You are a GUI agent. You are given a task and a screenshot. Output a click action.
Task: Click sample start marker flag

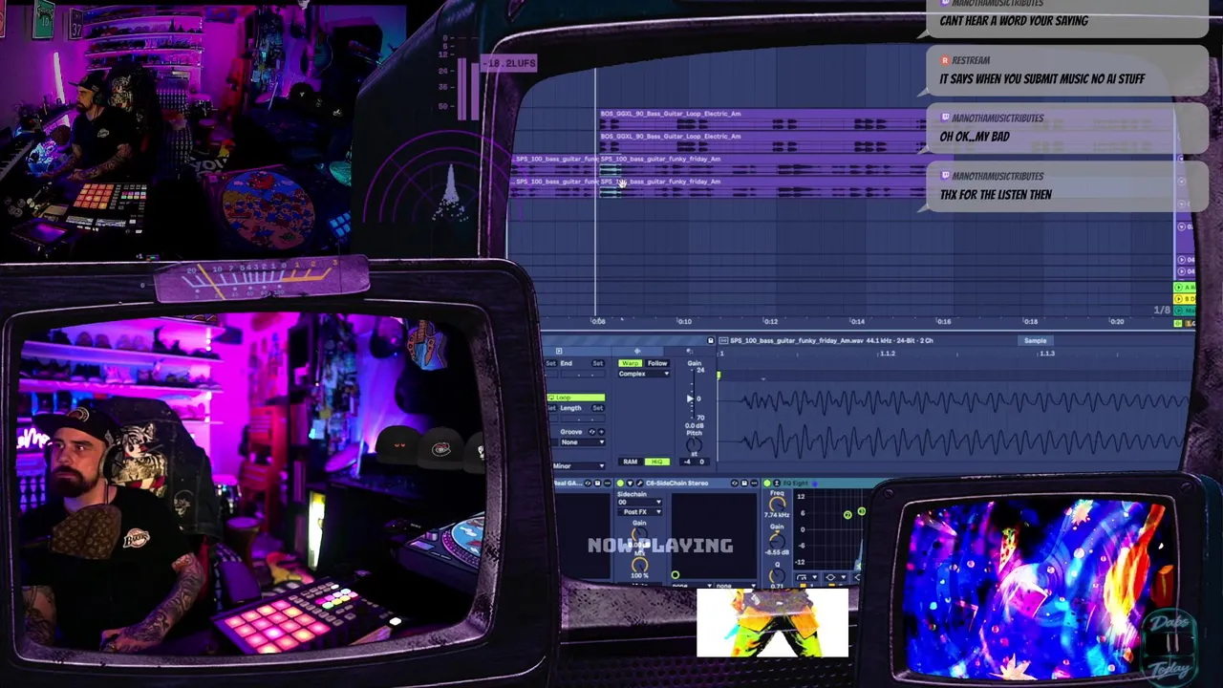tap(719, 376)
